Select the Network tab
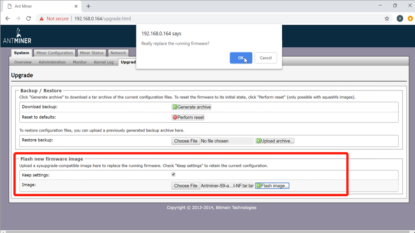This screenshot has width=415, height=233. 118,53
